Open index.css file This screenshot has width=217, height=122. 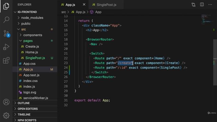pyautogui.click(x=30, y=81)
